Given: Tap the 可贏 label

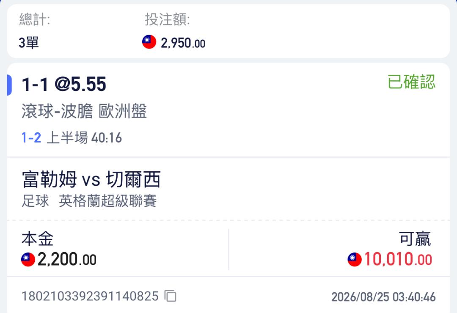Looking at the screenshot, I should (415, 239).
